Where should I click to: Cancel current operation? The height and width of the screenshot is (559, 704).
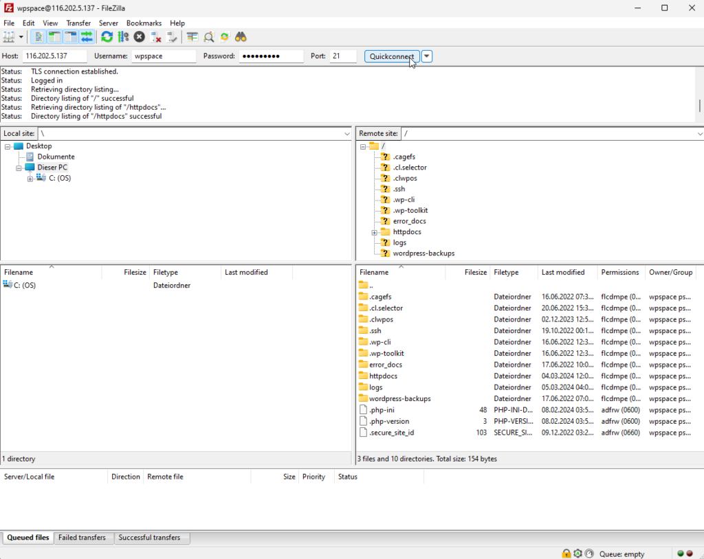pos(139,37)
